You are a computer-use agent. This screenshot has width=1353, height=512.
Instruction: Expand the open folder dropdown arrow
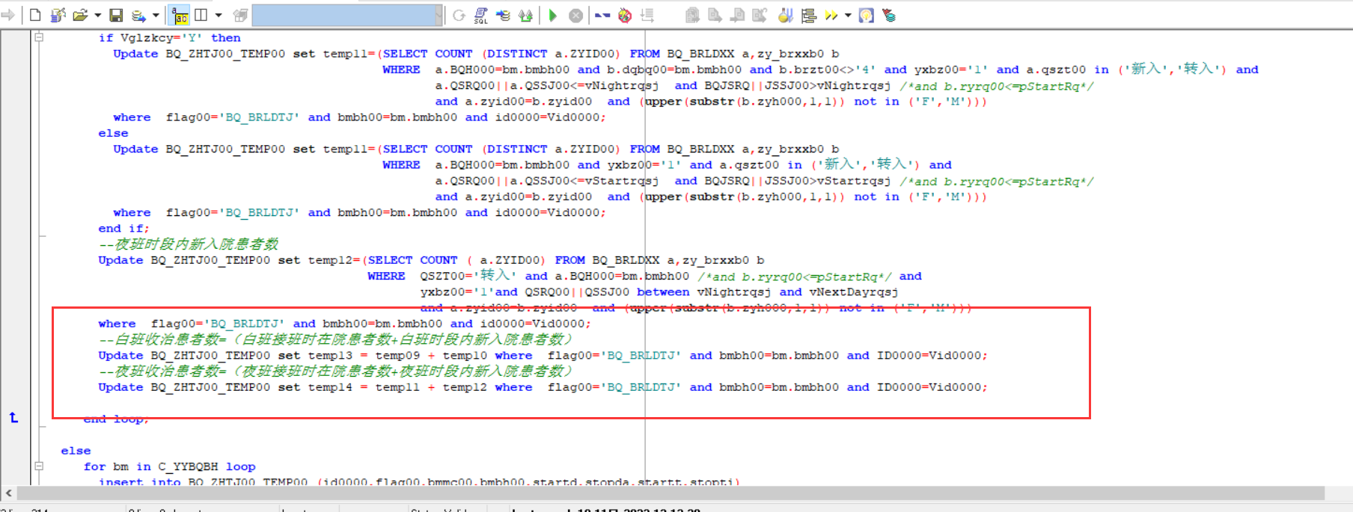pyautogui.click(x=97, y=15)
